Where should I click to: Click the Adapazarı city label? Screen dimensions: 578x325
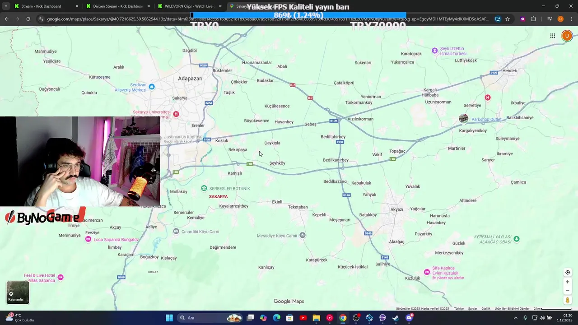pyautogui.click(x=190, y=79)
